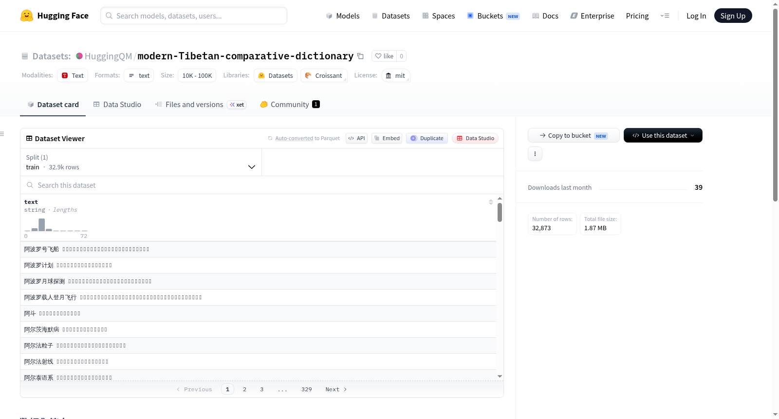Click the Next page button
Screen dimensions: 779x419
(x=336, y=389)
